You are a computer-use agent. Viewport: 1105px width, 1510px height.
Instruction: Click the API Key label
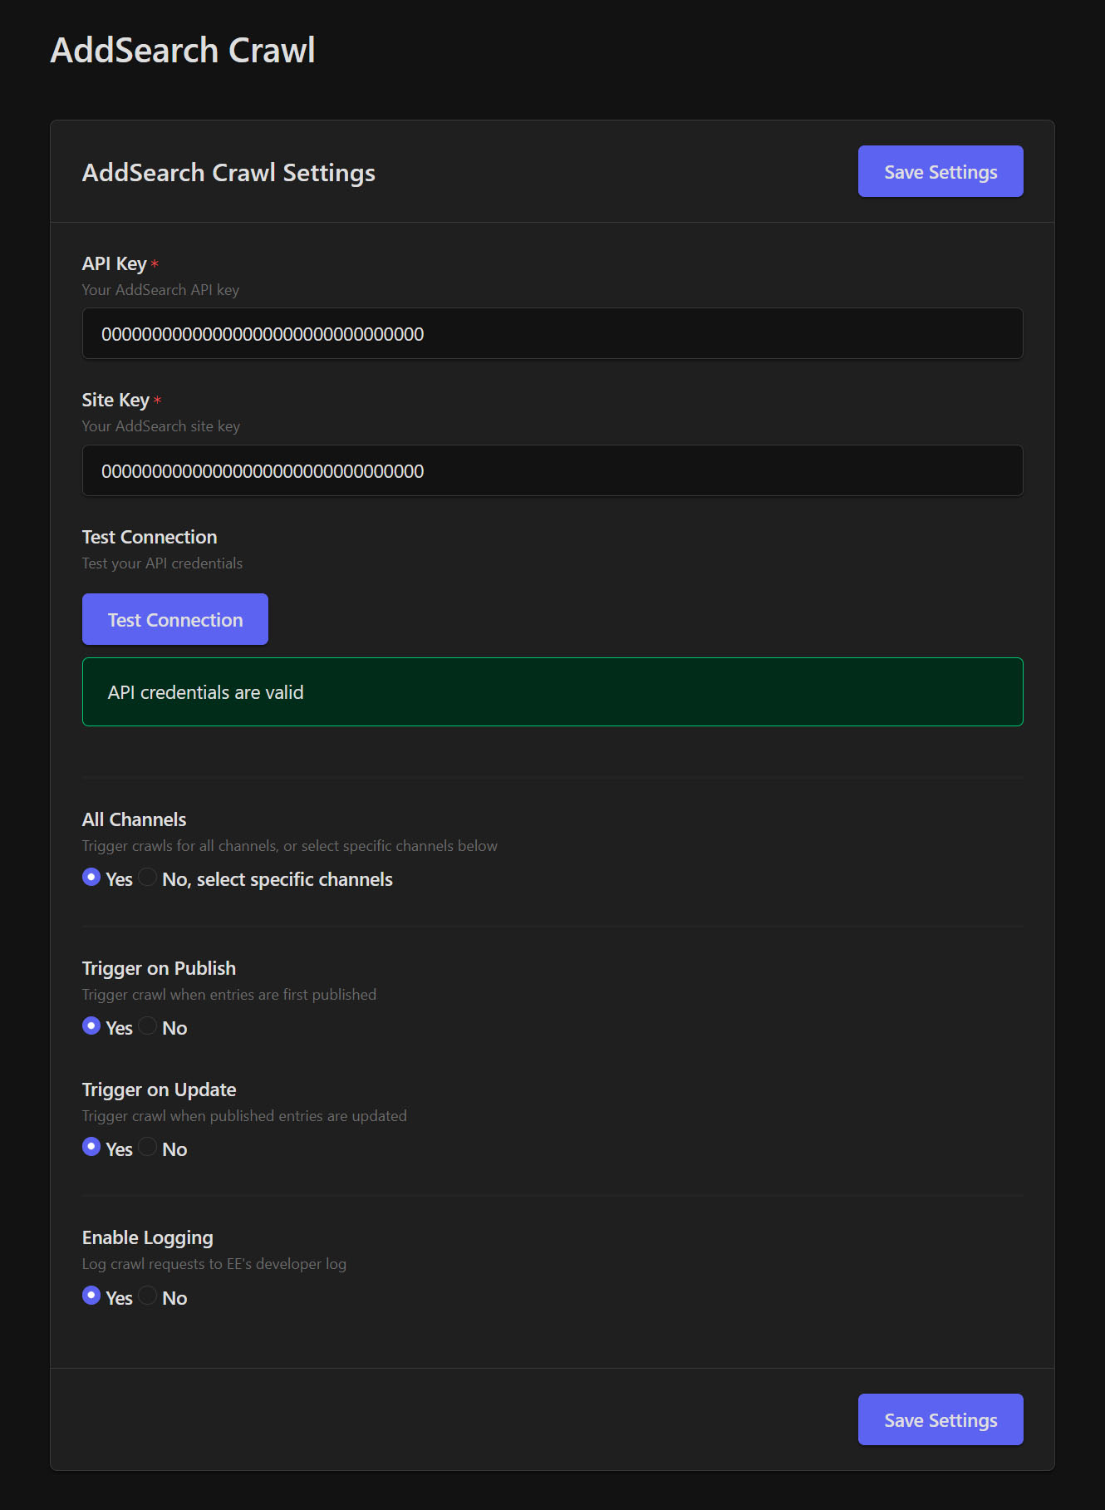(115, 263)
